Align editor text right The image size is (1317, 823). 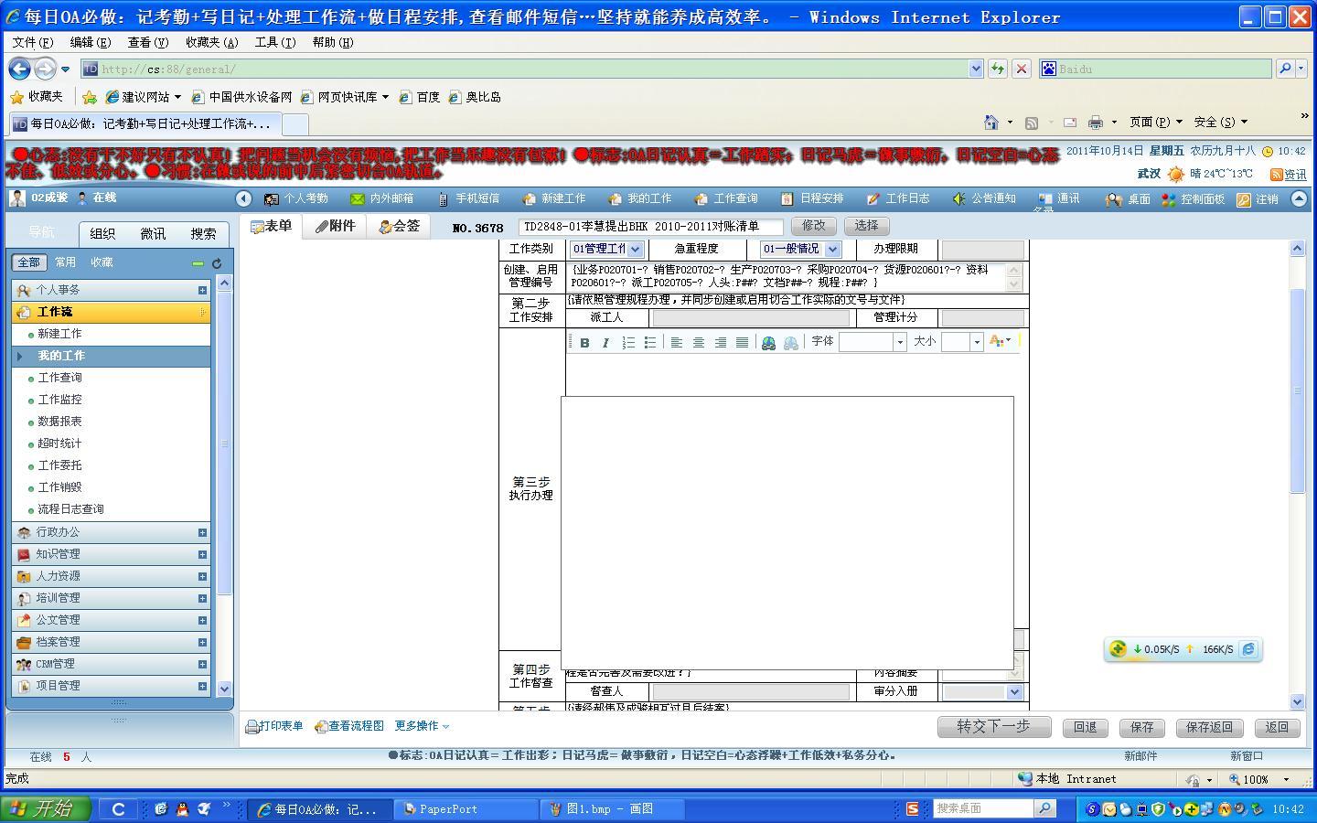click(721, 342)
